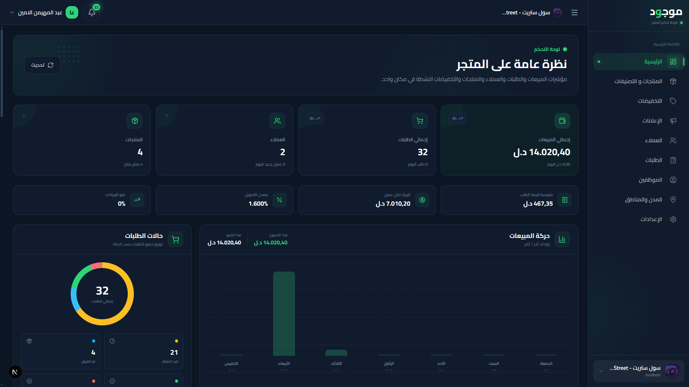Click the الجمعة axis label
This screenshot has width=689, height=387.
(x=546, y=363)
